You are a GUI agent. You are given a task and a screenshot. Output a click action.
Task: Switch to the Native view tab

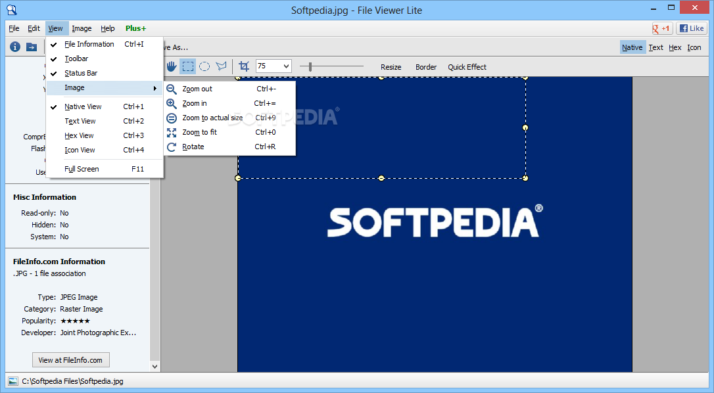(632, 47)
